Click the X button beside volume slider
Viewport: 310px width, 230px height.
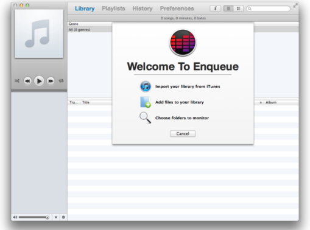point(56,217)
